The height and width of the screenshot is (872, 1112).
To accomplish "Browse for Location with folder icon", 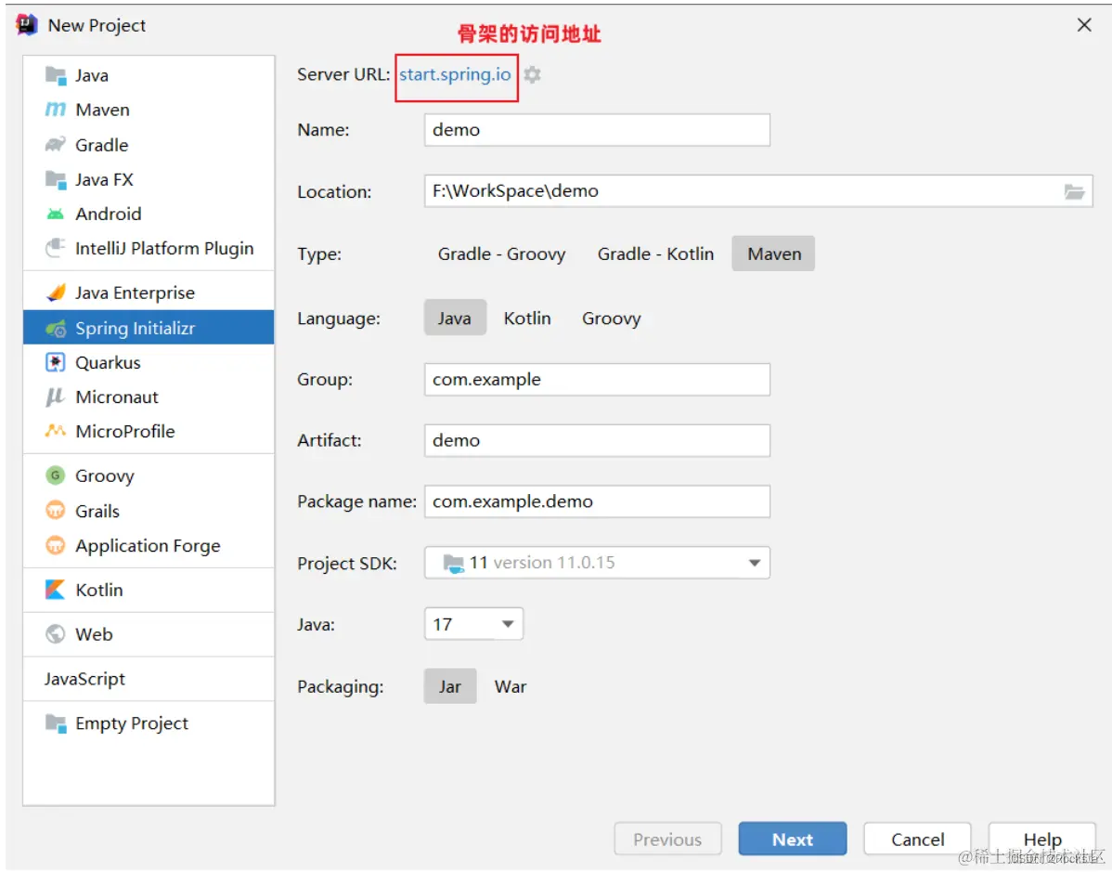I will 1074,191.
